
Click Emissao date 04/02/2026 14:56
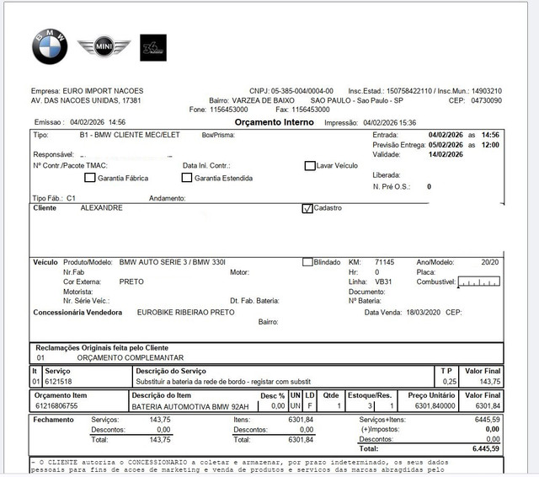[x=98, y=122]
